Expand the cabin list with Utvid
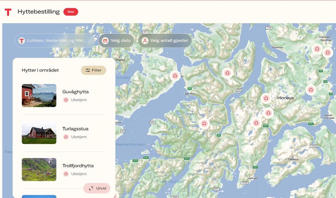 pos(97,188)
